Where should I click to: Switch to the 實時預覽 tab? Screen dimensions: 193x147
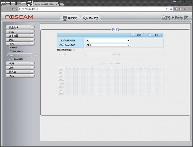pyautogui.click(x=70, y=18)
